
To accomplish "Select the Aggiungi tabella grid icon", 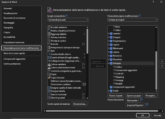I will click(x=49, y=34).
